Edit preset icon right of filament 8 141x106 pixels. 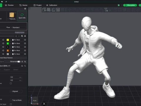pyautogui.click(x=25, y=50)
